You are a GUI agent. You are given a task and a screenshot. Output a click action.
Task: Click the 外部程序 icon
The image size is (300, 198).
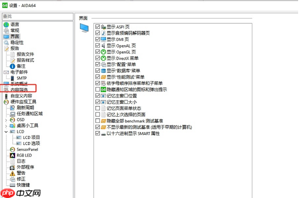[12, 167]
